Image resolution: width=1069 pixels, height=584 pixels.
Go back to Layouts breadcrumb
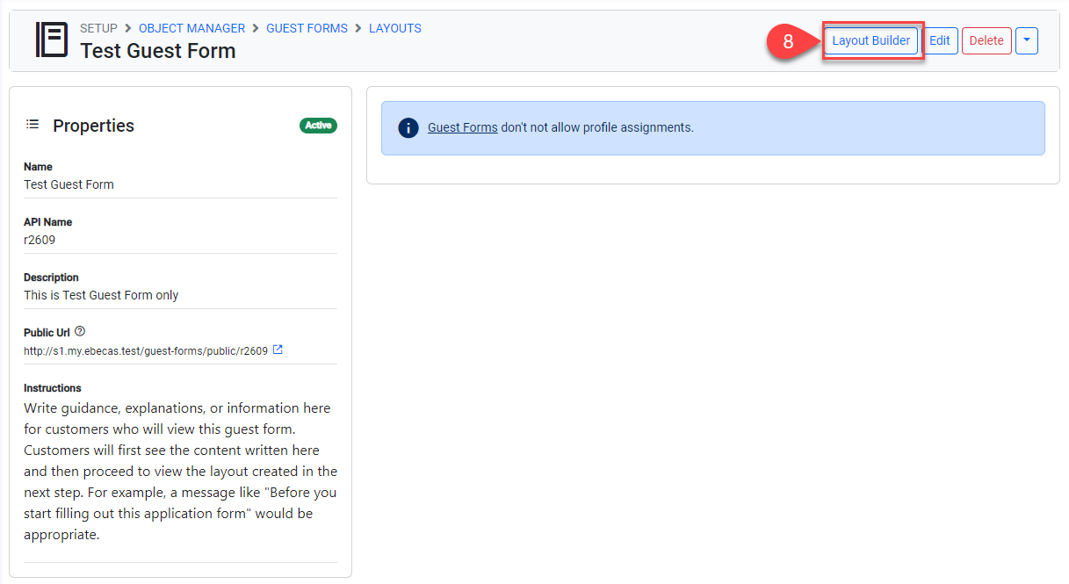point(394,28)
